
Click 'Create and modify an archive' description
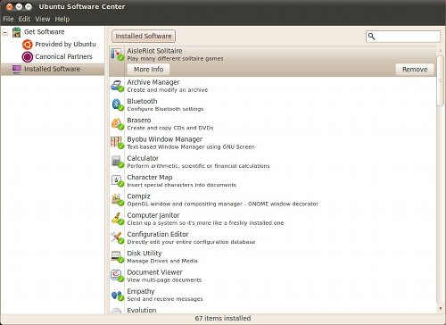(168, 90)
